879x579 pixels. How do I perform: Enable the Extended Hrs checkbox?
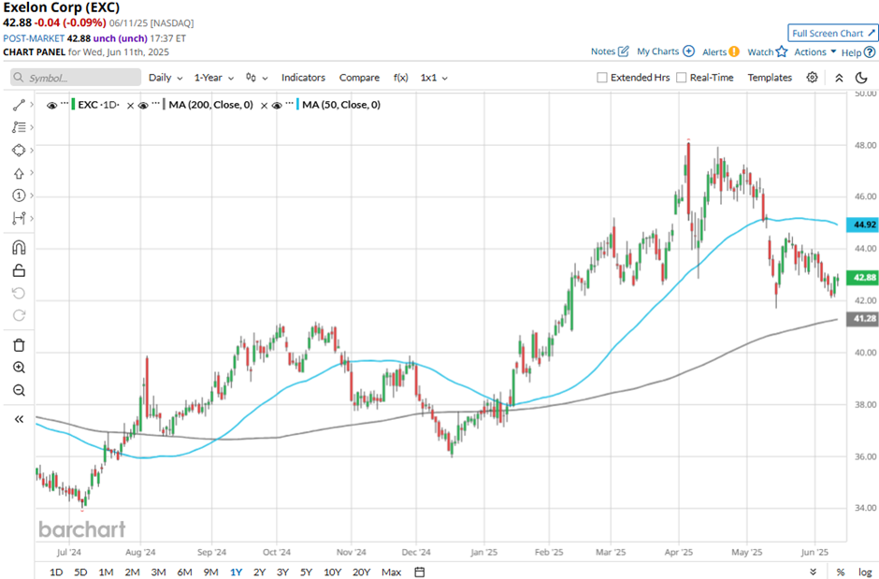coord(602,78)
